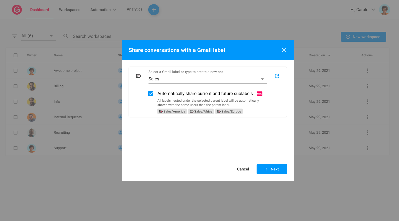Uncheck automatically share sublabels checkbox
The height and width of the screenshot is (221, 399).
[151, 94]
